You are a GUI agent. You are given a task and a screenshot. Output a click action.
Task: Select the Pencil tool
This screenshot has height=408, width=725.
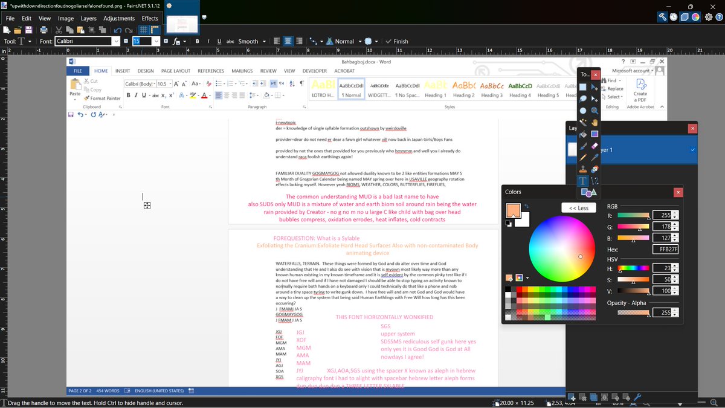click(x=582, y=158)
